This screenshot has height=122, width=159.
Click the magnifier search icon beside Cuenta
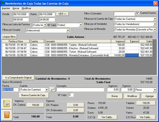(x=52, y=90)
